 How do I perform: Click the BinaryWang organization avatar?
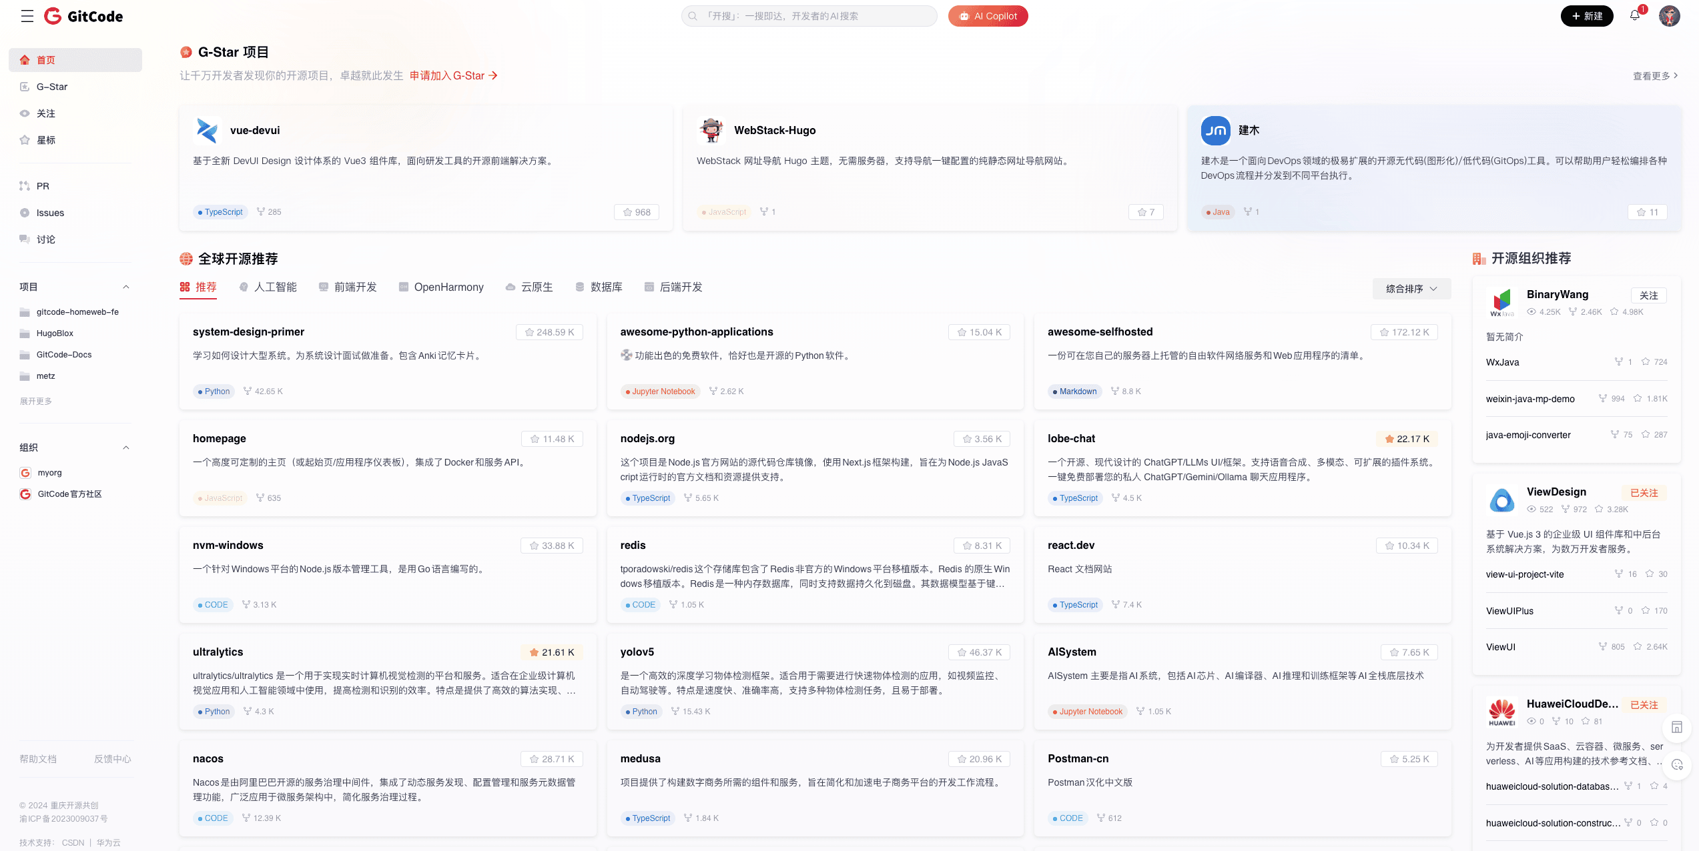click(x=1501, y=301)
